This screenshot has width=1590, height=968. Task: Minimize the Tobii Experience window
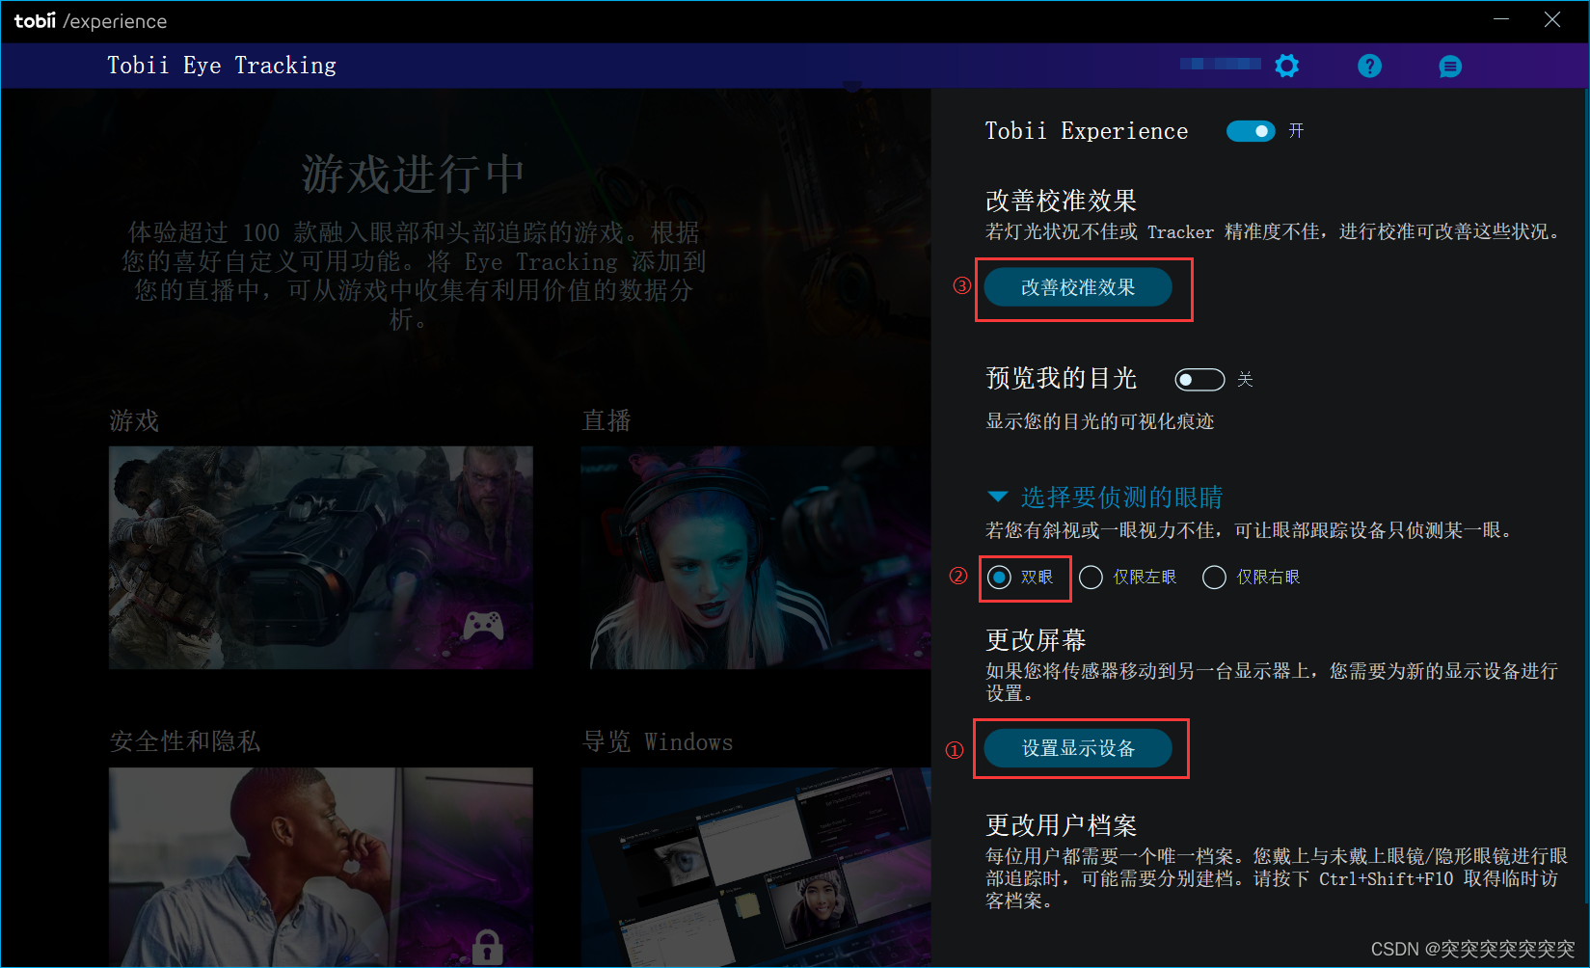tap(1501, 19)
